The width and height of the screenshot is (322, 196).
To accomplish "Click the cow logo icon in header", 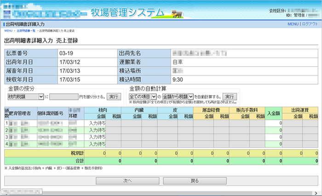I will 175,12.
